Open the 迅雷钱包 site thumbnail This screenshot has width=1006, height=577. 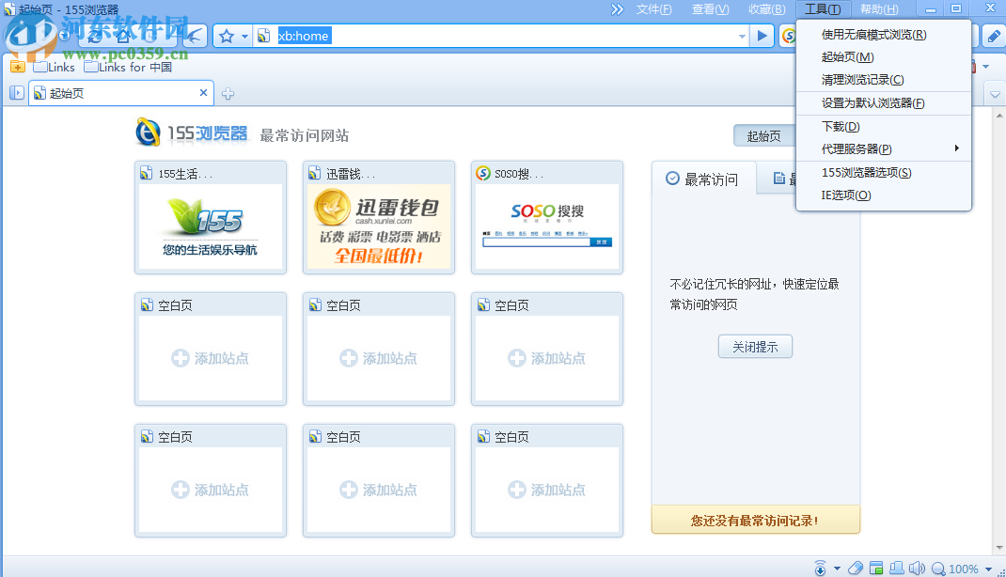click(x=379, y=217)
